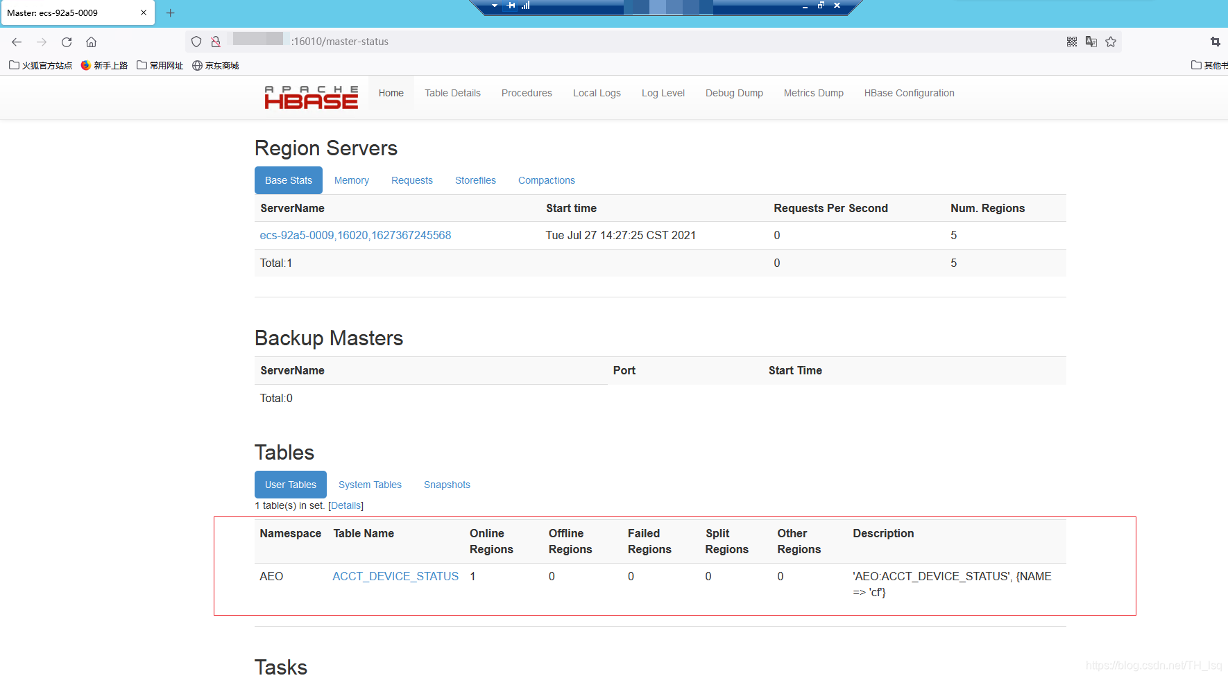Click the Online Regions column header
The height and width of the screenshot is (678, 1228).
491,541
